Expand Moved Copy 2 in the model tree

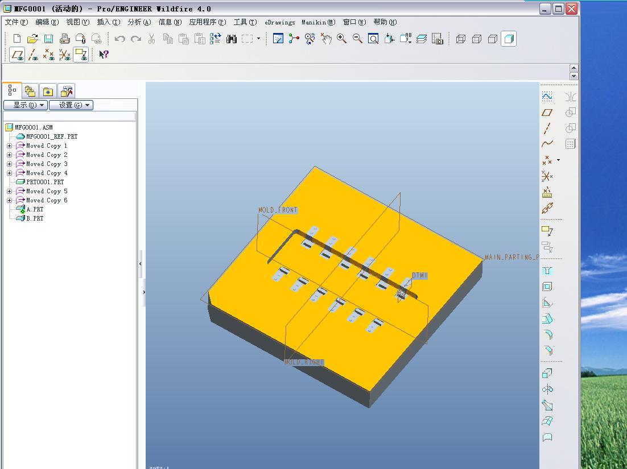pos(9,155)
